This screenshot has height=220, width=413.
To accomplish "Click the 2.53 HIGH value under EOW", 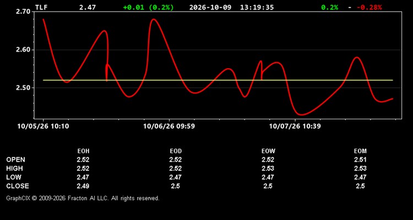I will [x=268, y=168].
